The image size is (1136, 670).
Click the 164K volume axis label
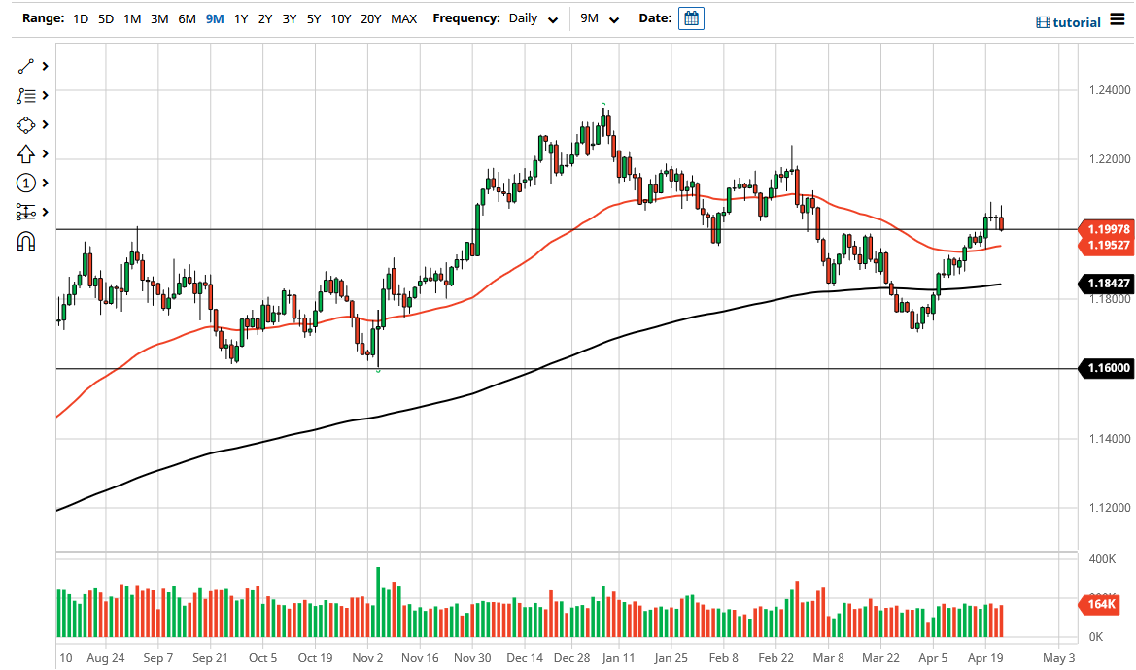(x=1103, y=605)
